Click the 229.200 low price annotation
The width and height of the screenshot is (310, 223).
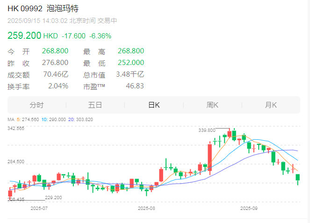click(x=53, y=197)
